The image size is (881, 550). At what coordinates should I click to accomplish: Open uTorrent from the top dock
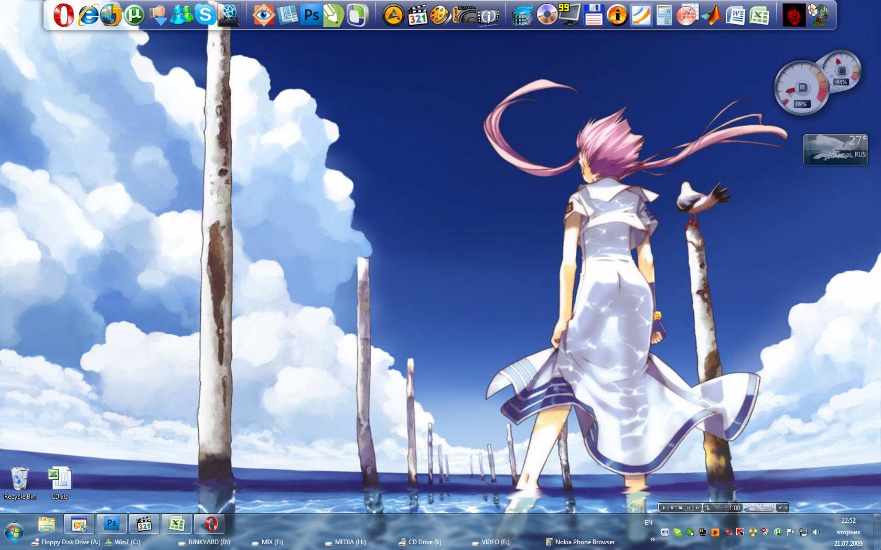[x=134, y=15]
